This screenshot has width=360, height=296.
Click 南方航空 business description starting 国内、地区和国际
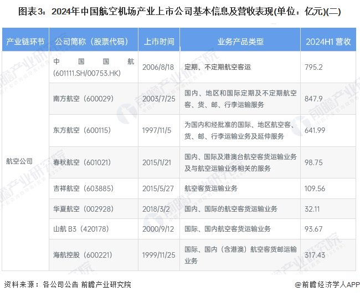coord(240,99)
